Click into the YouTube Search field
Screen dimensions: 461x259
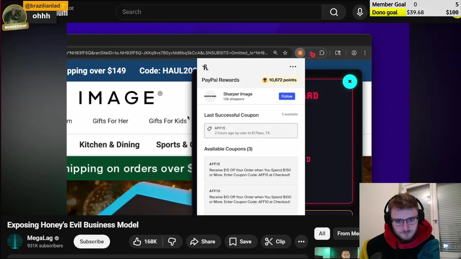coord(219,12)
